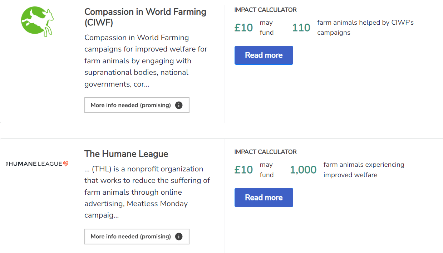Click CIWF Impact Calculator heading
Screen dimensions: 443x253
coord(265,10)
